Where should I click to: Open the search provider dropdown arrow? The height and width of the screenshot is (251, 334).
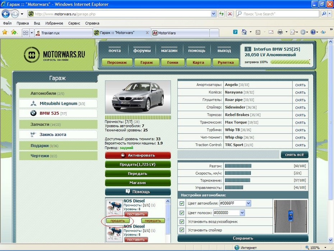[x=330, y=14]
